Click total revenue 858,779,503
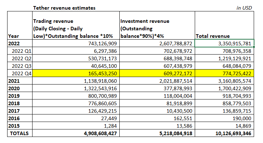The image size is (263, 143). point(224,103)
